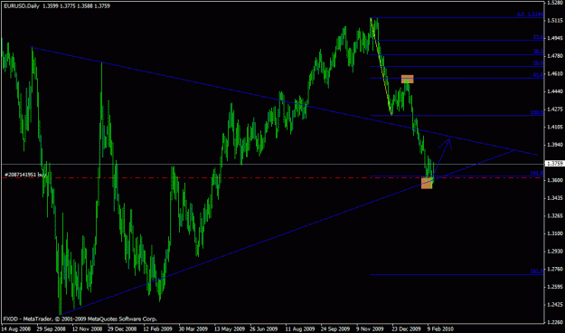Click the Fibonacci 100.0 level label
Viewport: 565px width, 333px height.
click(537, 112)
